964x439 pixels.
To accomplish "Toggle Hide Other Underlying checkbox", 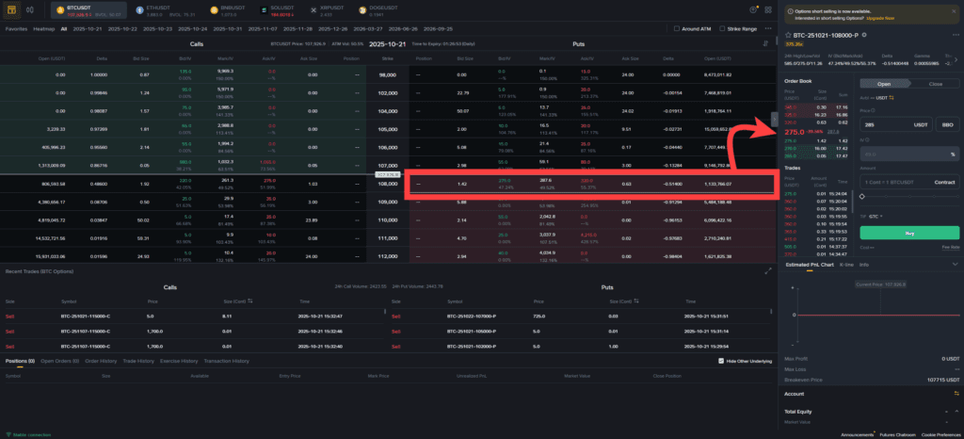I will [720, 361].
